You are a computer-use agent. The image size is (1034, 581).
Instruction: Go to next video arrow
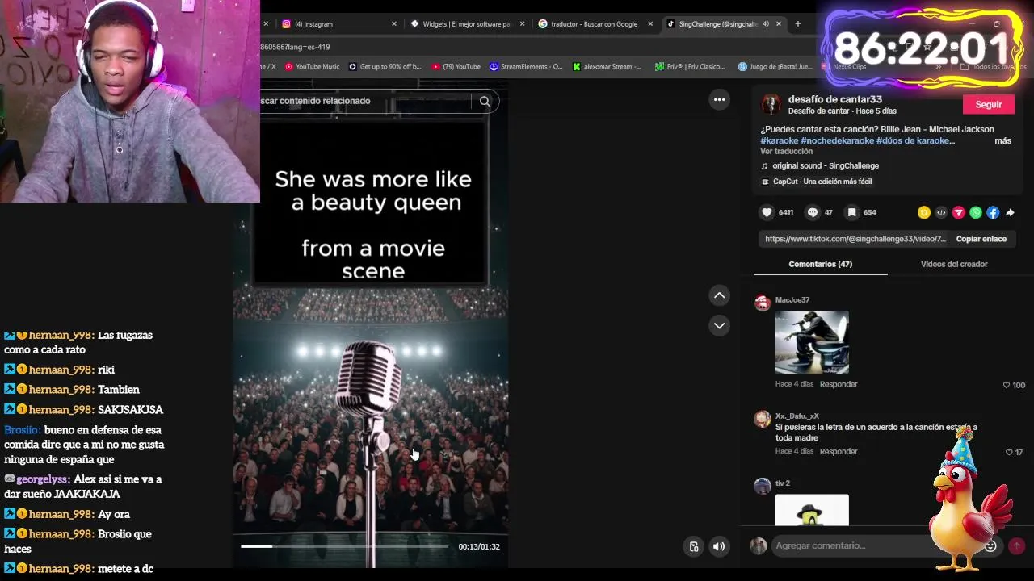(x=719, y=325)
